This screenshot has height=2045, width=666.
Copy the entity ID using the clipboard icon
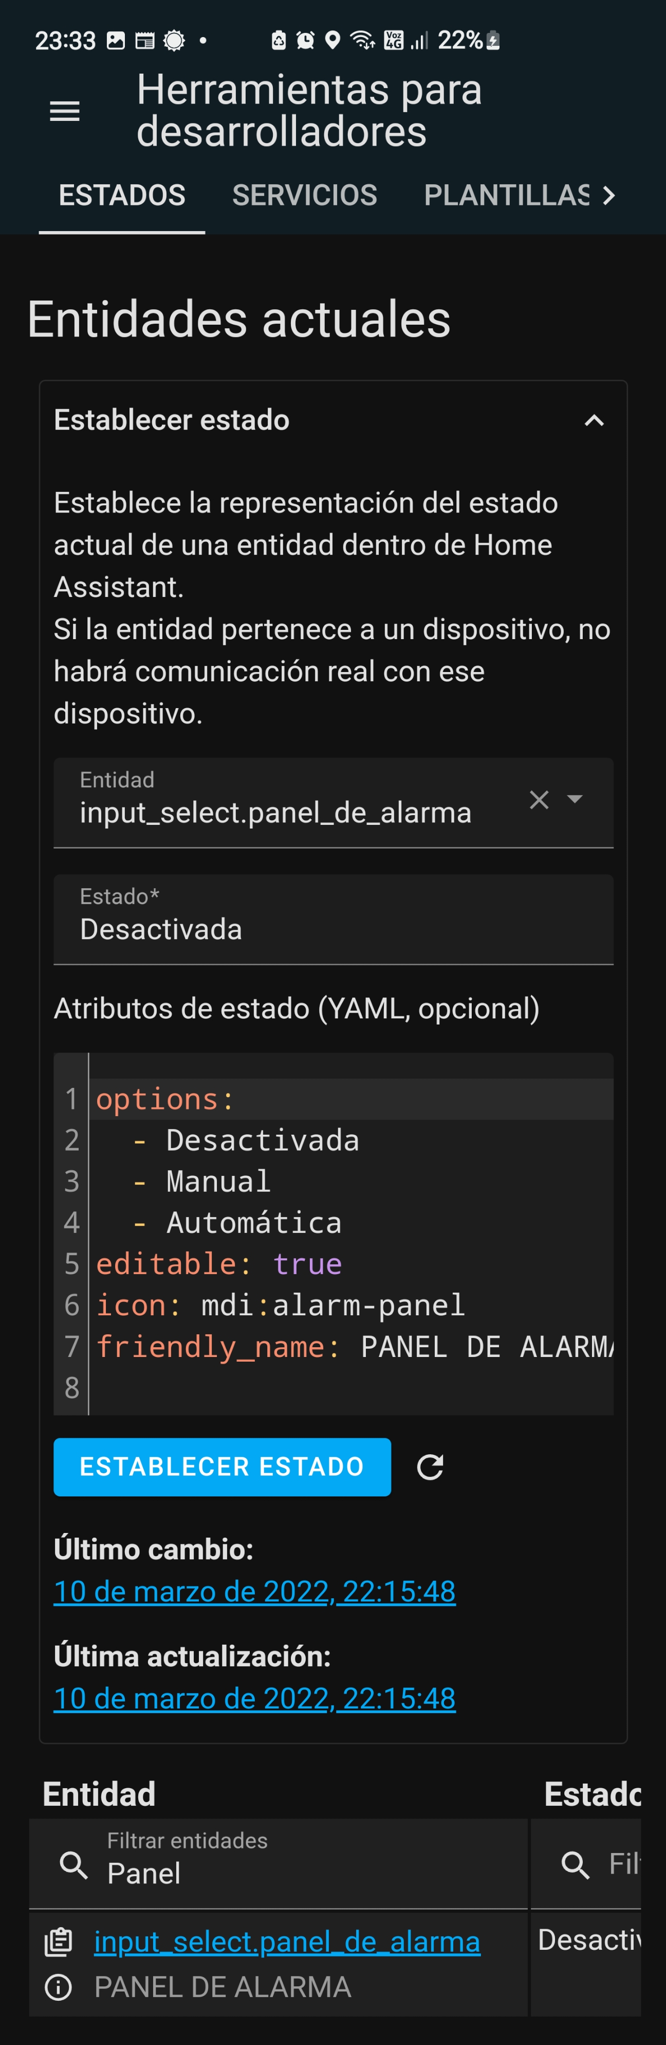coord(60,1942)
